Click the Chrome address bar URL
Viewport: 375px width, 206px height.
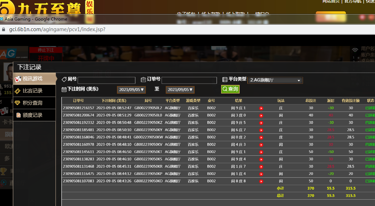click(x=57, y=29)
